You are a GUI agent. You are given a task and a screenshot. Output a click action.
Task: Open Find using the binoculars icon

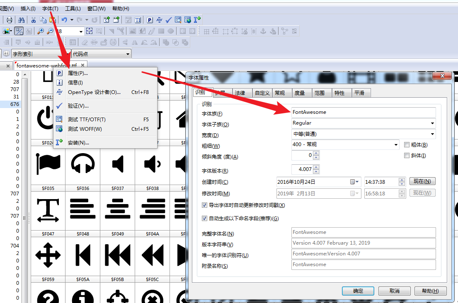tap(22, 19)
